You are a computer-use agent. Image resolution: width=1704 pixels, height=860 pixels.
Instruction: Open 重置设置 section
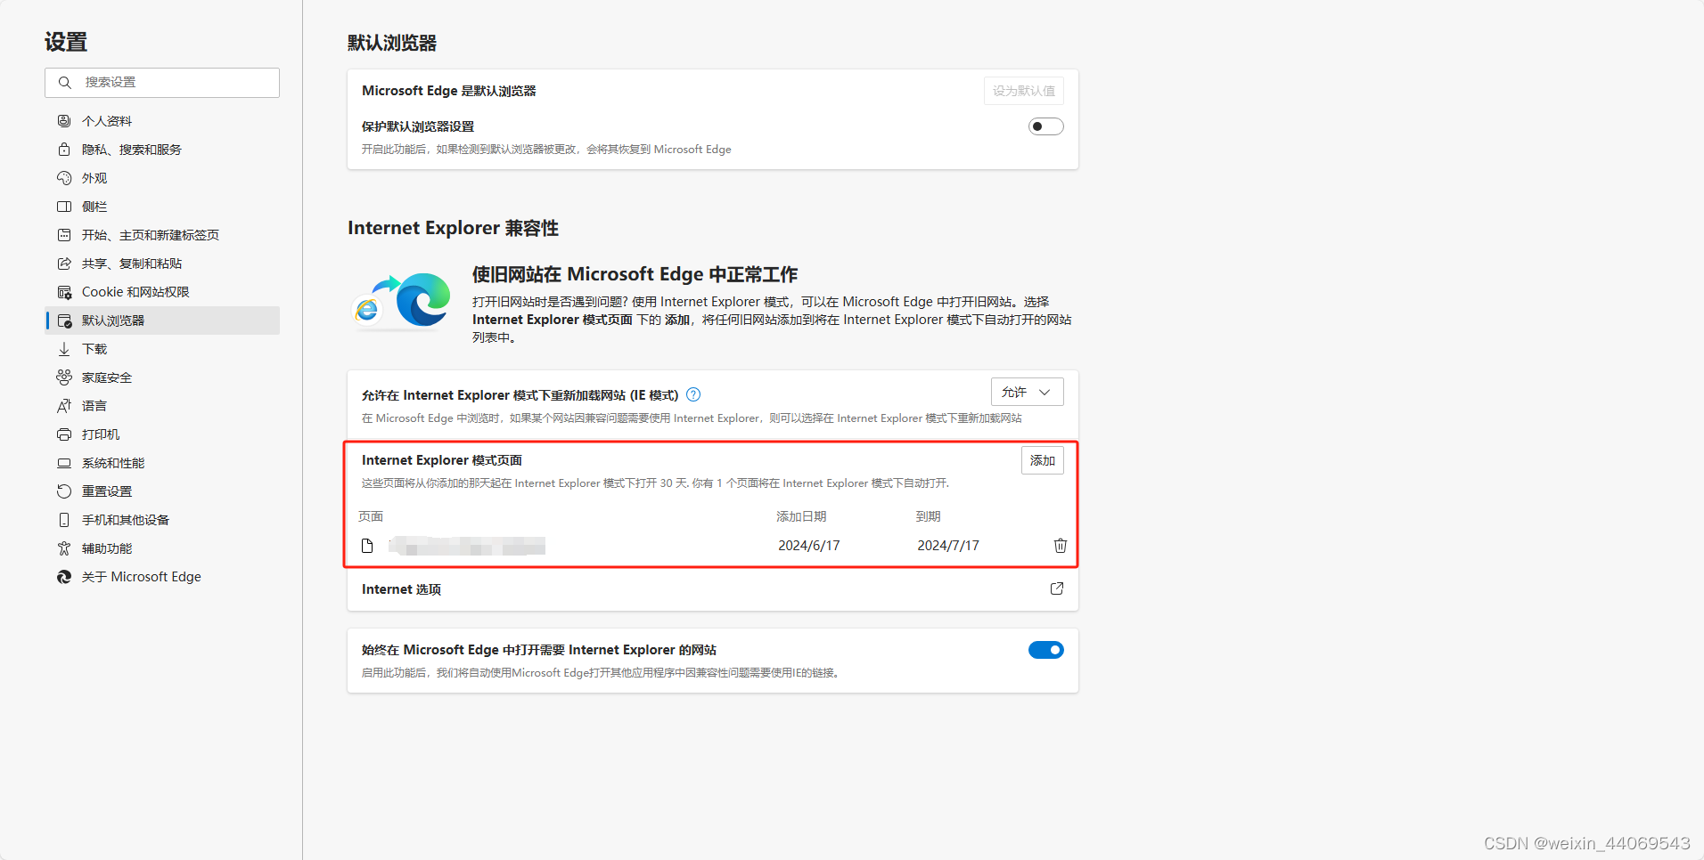[x=162, y=491]
